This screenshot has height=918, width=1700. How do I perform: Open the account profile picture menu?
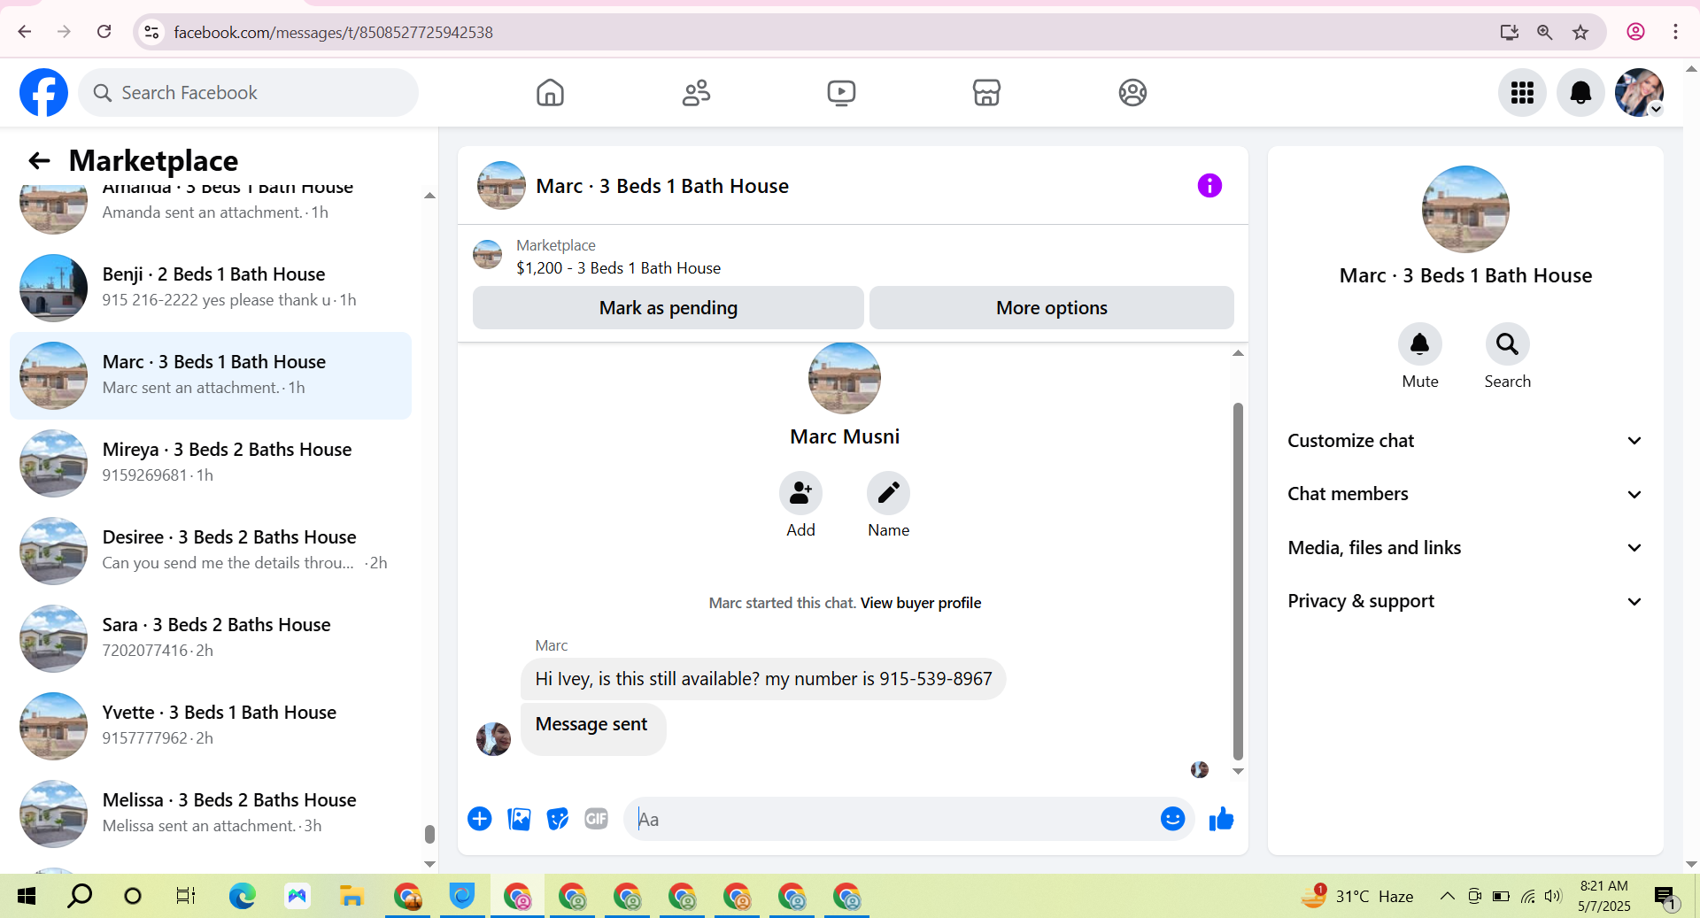click(x=1639, y=92)
